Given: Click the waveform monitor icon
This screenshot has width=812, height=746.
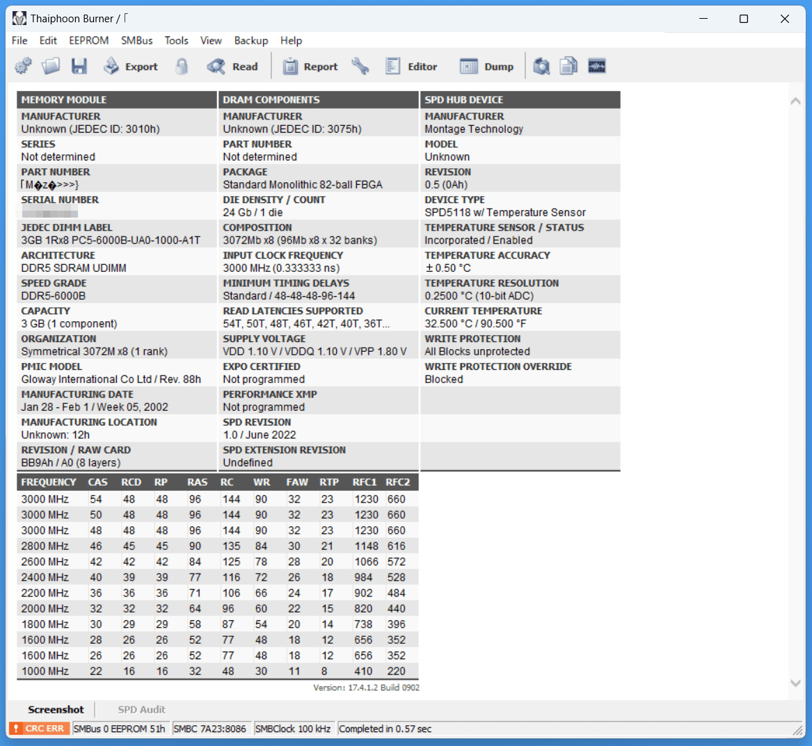Looking at the screenshot, I should pos(596,66).
